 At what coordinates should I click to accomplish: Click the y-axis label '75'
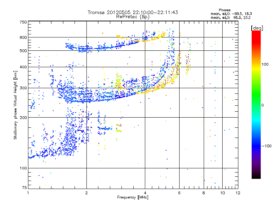point(24,188)
